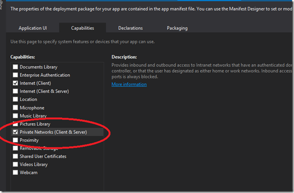Enable the Documents Library capability
This screenshot has width=294, height=193.
[15, 67]
